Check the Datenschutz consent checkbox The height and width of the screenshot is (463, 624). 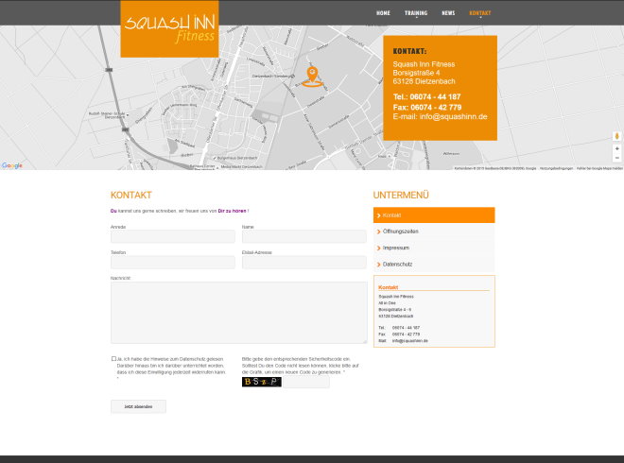tap(113, 359)
